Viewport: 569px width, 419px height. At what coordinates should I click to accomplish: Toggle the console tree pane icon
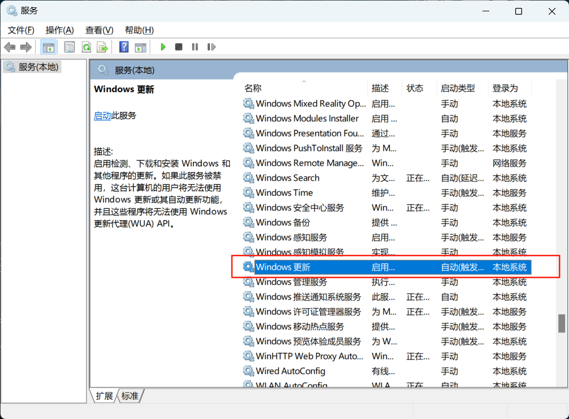click(x=49, y=46)
